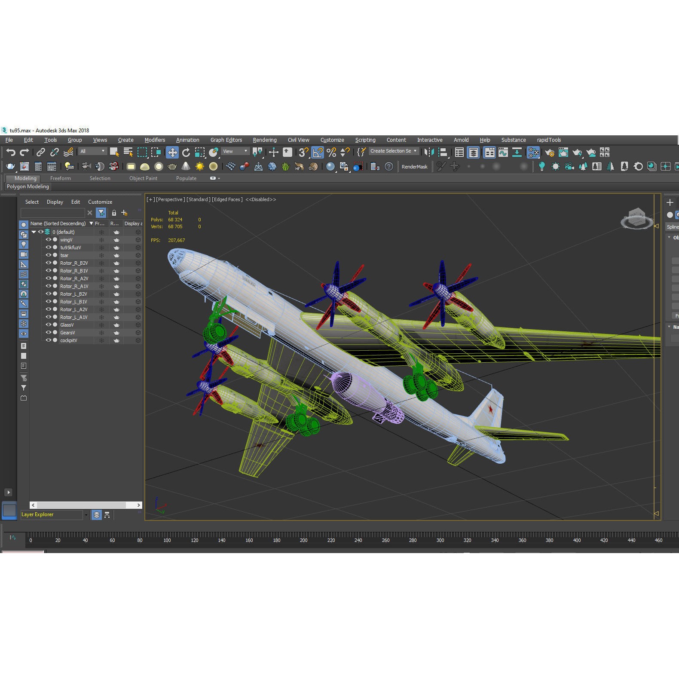Click the ViewCube in the viewport
Viewport: 679px width, 679px height.
click(637, 218)
